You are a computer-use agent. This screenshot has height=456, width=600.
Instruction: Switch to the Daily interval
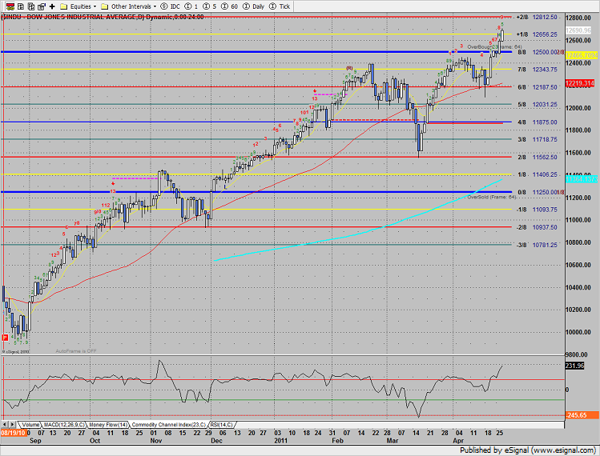(x=254, y=6)
